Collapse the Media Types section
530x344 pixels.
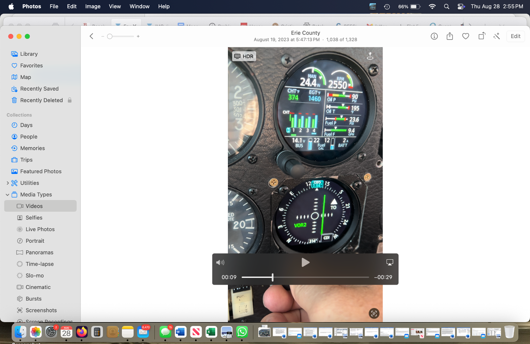point(7,195)
